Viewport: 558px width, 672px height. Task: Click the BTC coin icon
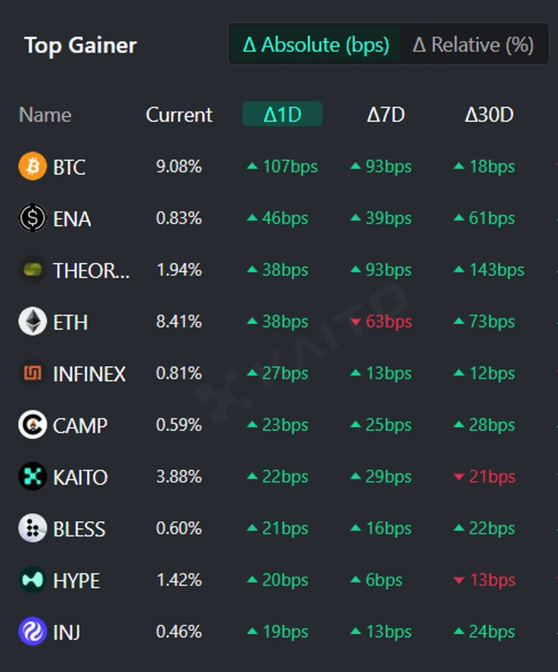tap(32, 167)
